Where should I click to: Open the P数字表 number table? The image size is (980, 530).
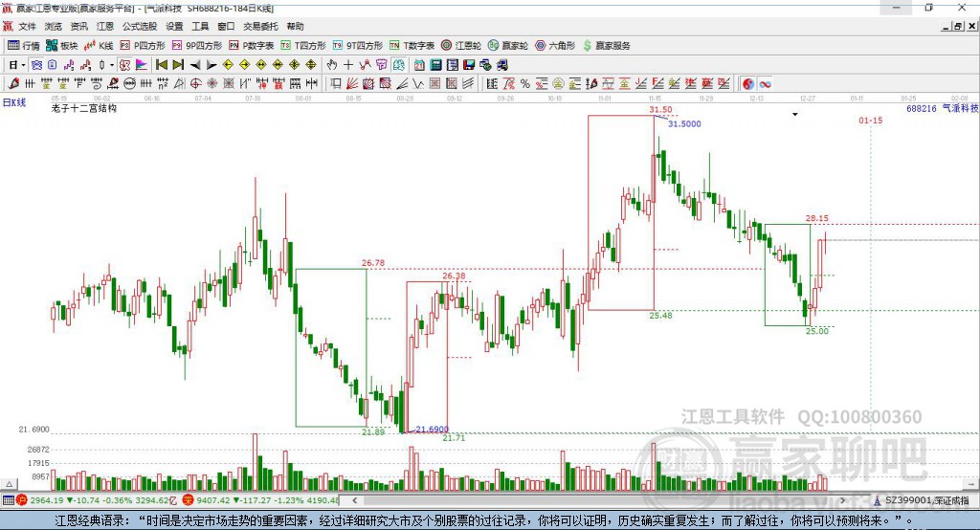click(252, 46)
